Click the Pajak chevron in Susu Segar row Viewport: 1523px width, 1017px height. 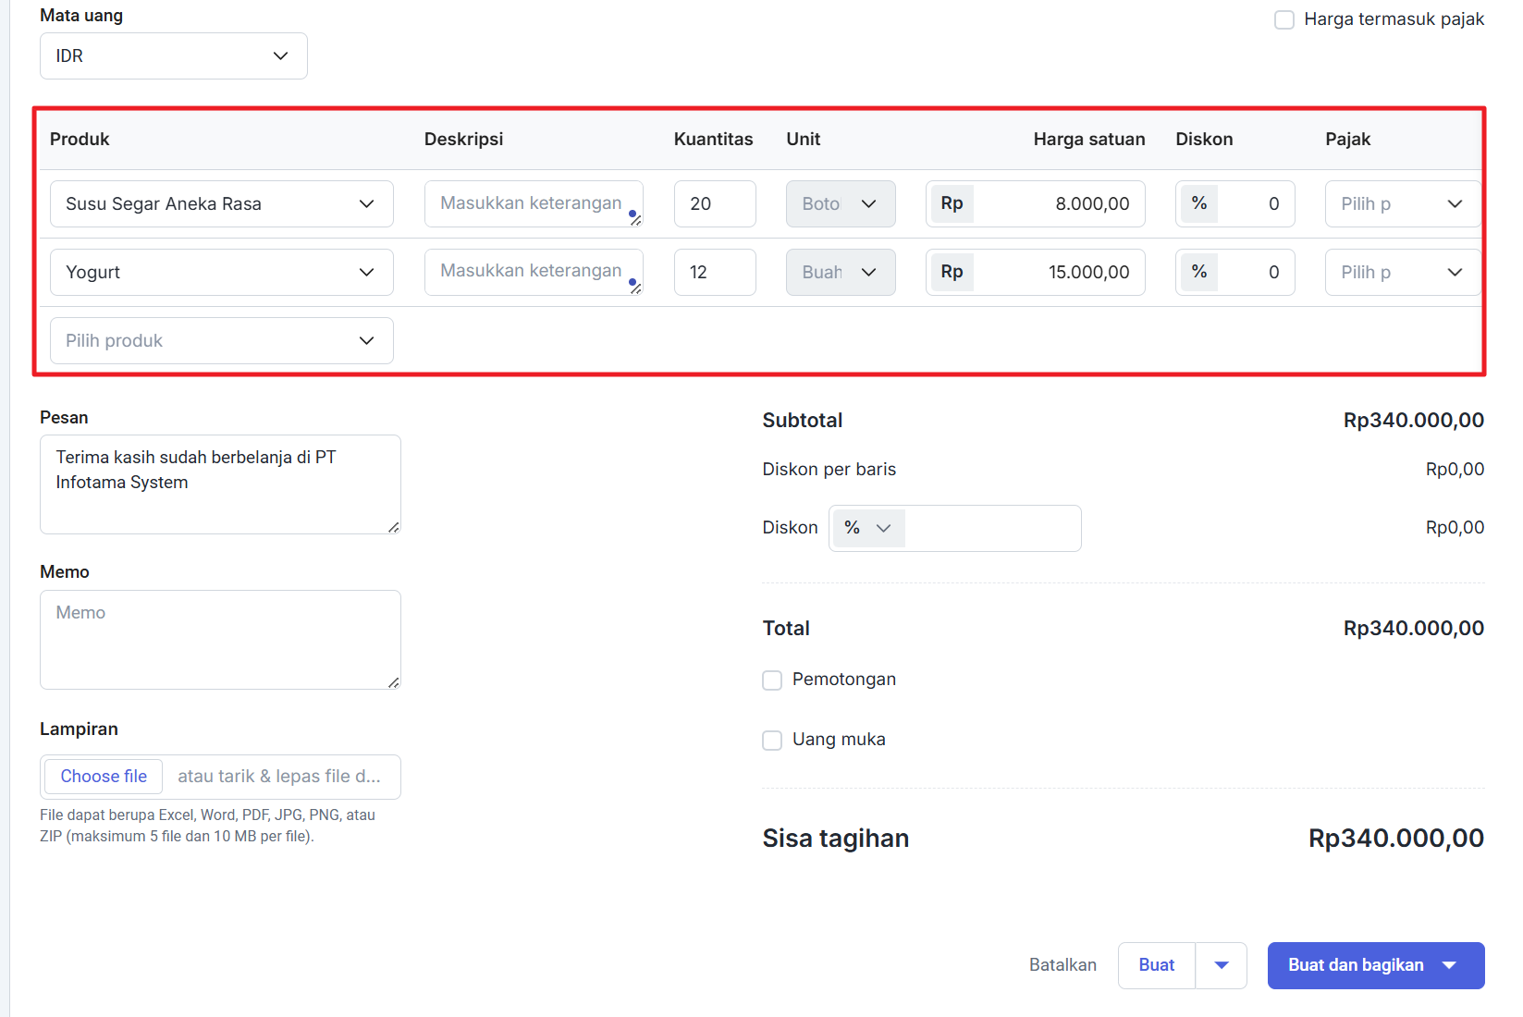[x=1455, y=204]
